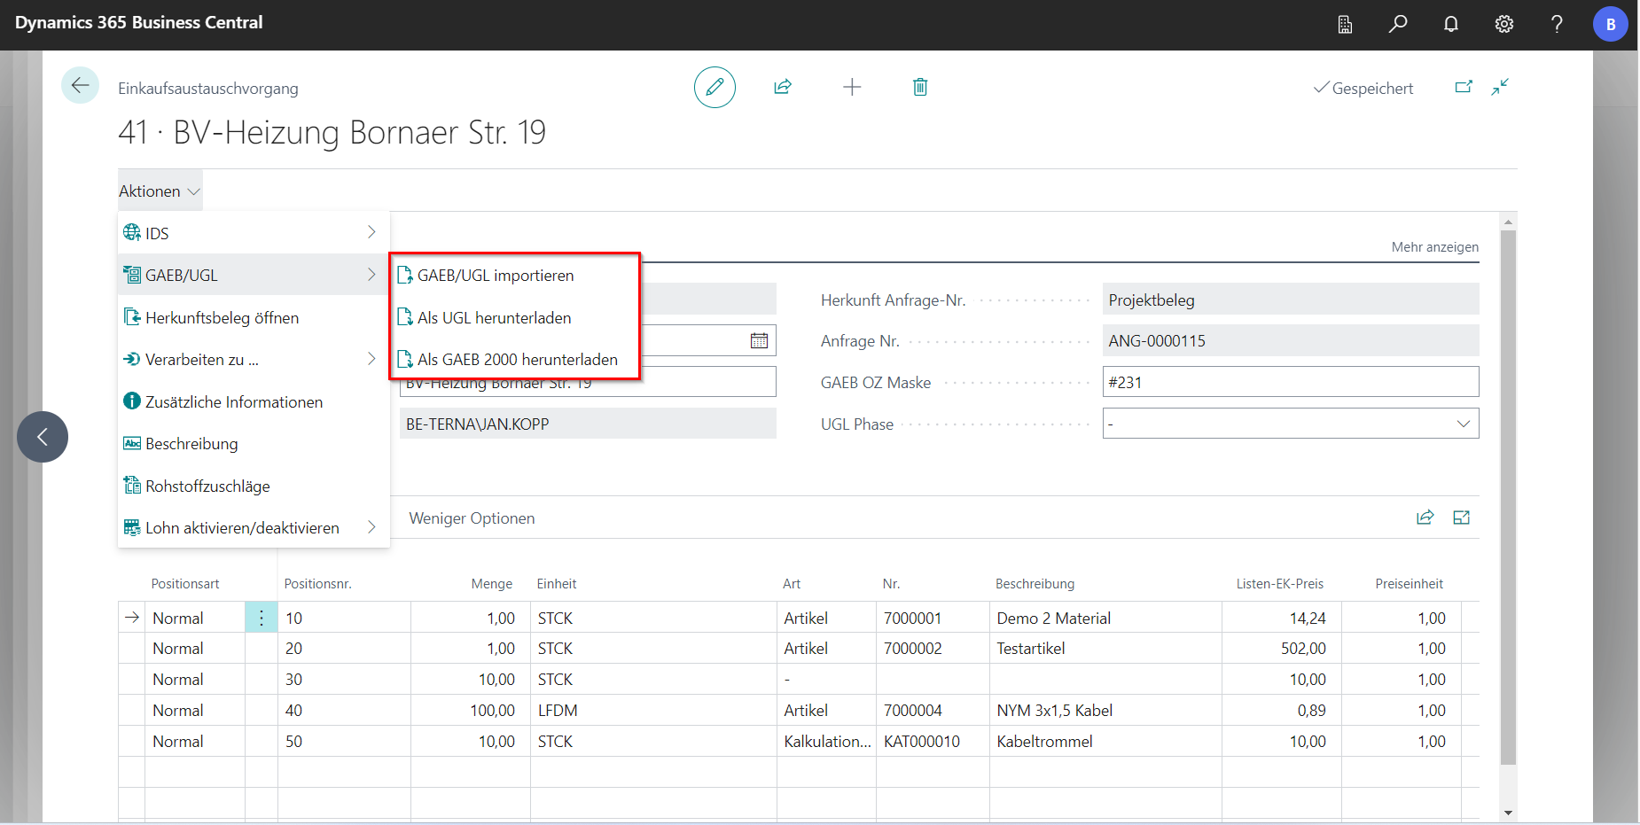Click the back arrow button
The width and height of the screenshot is (1640, 825).
click(80, 86)
